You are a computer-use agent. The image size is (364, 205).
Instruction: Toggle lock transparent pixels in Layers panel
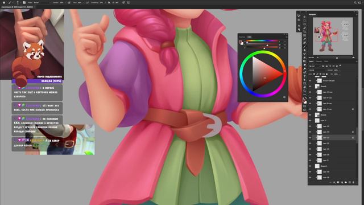click(x=314, y=74)
